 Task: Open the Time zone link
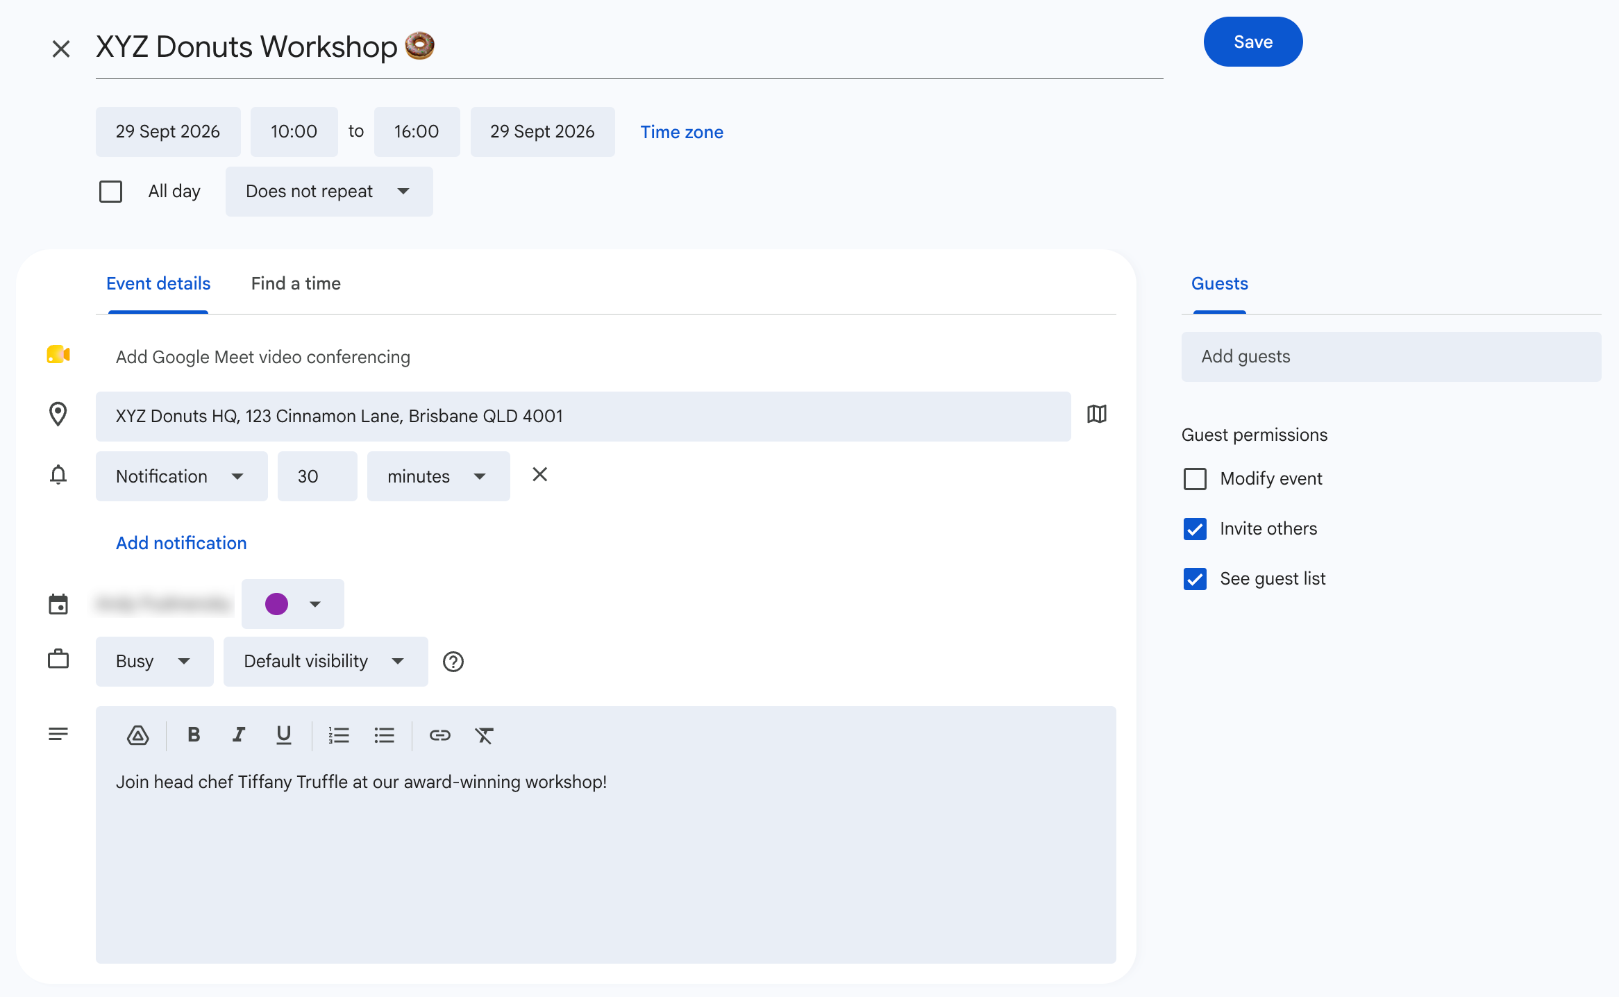pos(682,132)
